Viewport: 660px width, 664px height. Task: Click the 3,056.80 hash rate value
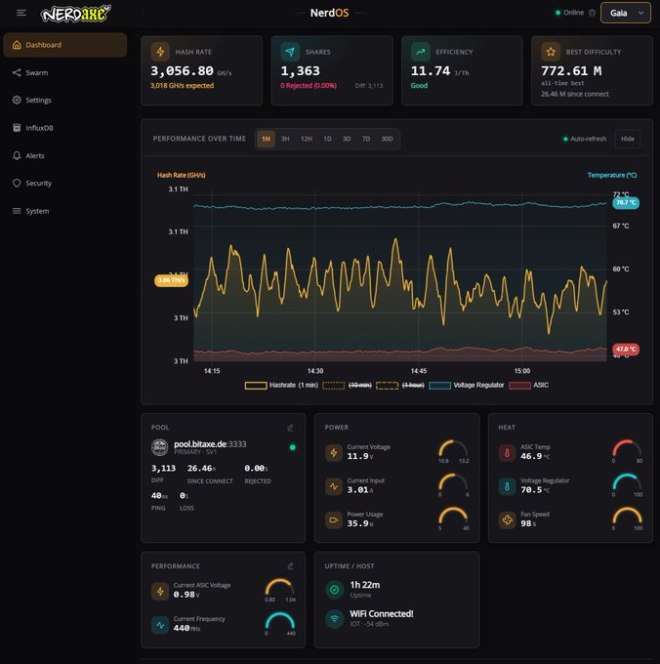(x=182, y=70)
